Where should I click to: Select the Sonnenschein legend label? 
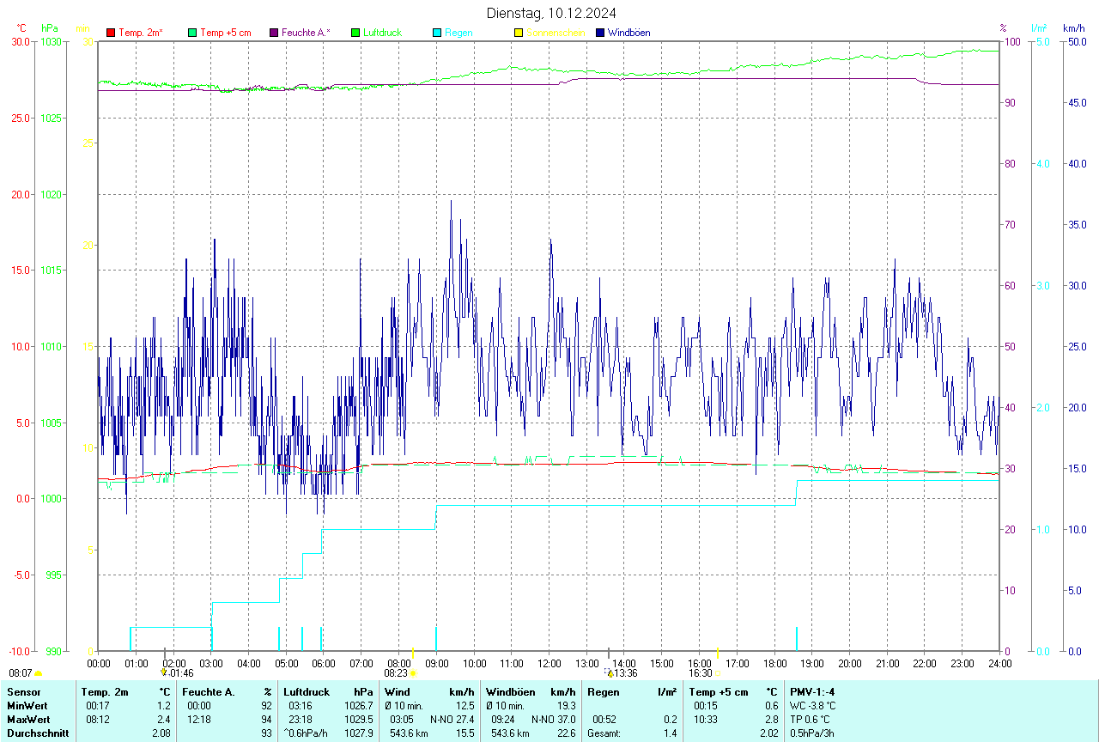click(556, 33)
